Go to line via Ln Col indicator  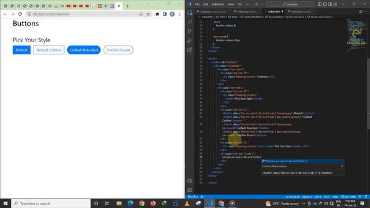(293, 196)
